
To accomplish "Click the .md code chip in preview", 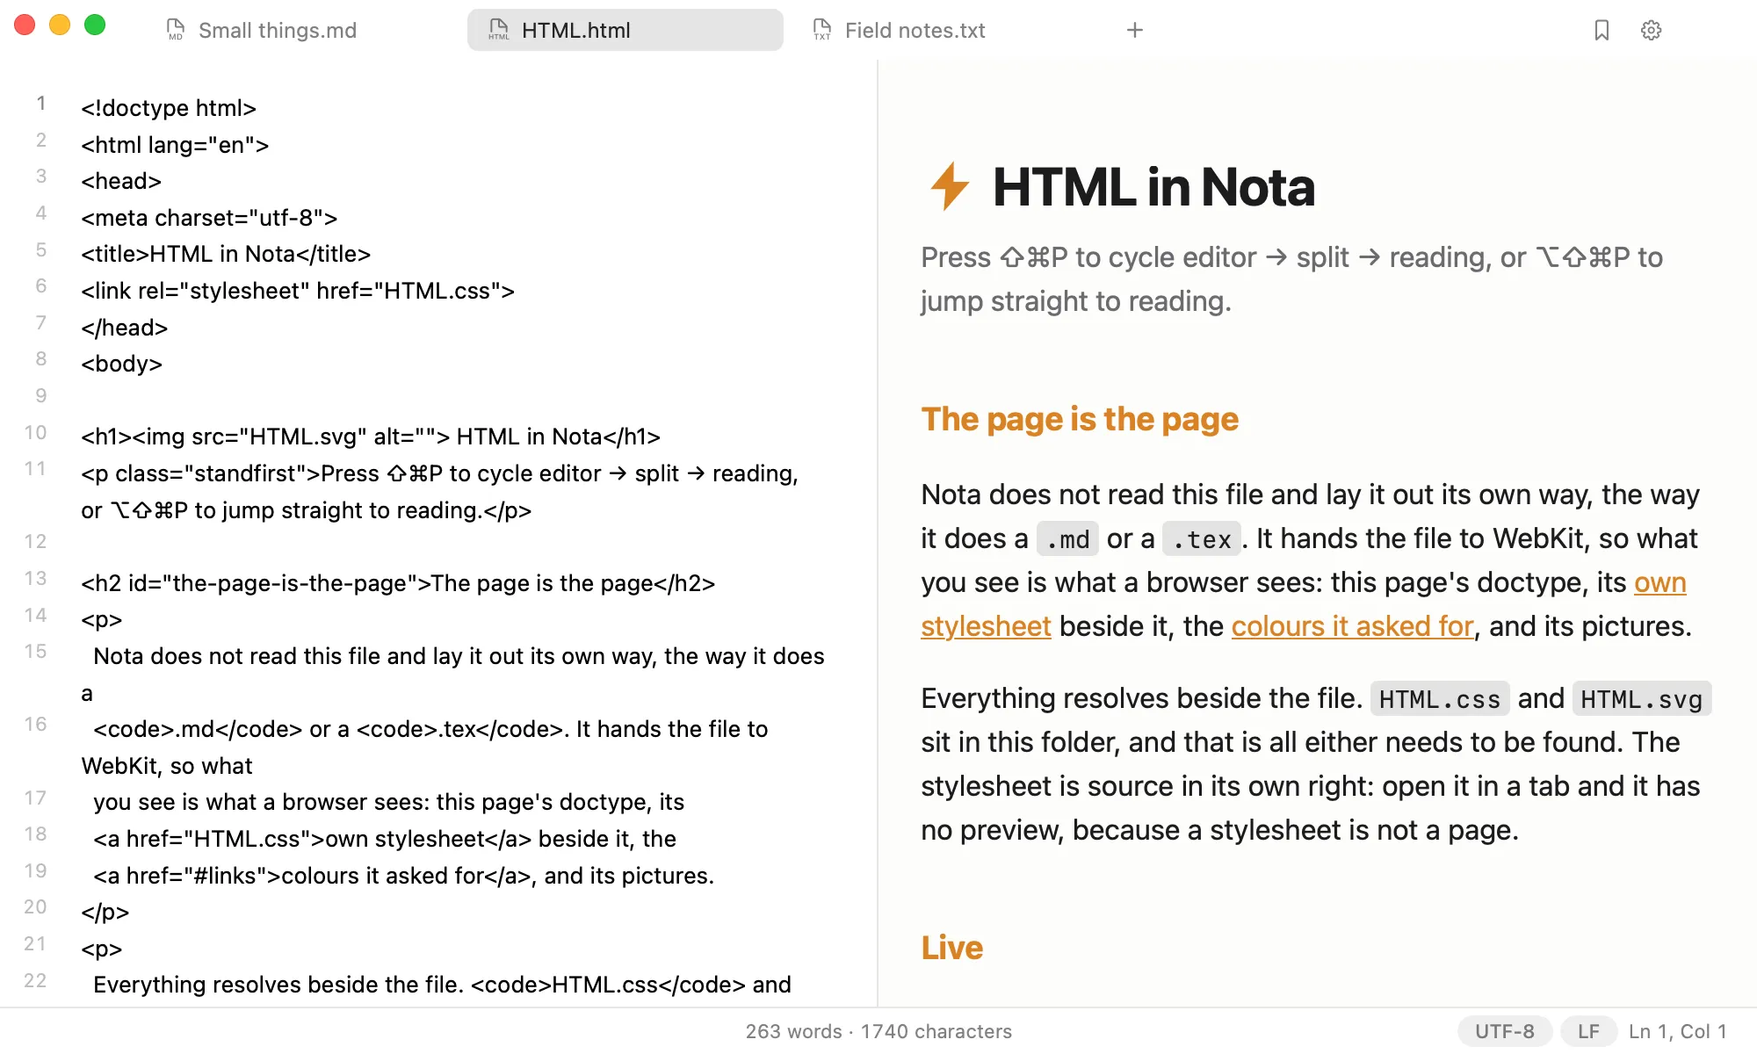I will point(1067,538).
